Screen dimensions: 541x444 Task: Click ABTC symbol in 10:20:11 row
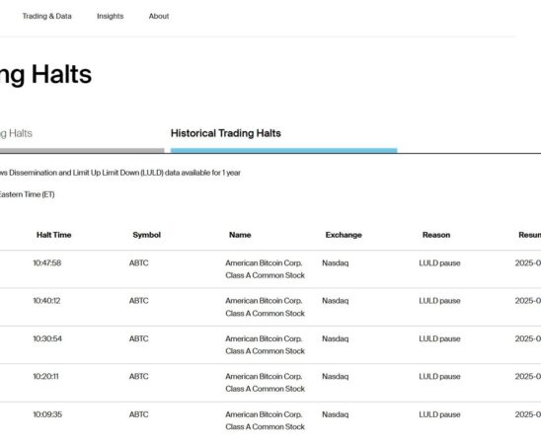click(x=139, y=377)
